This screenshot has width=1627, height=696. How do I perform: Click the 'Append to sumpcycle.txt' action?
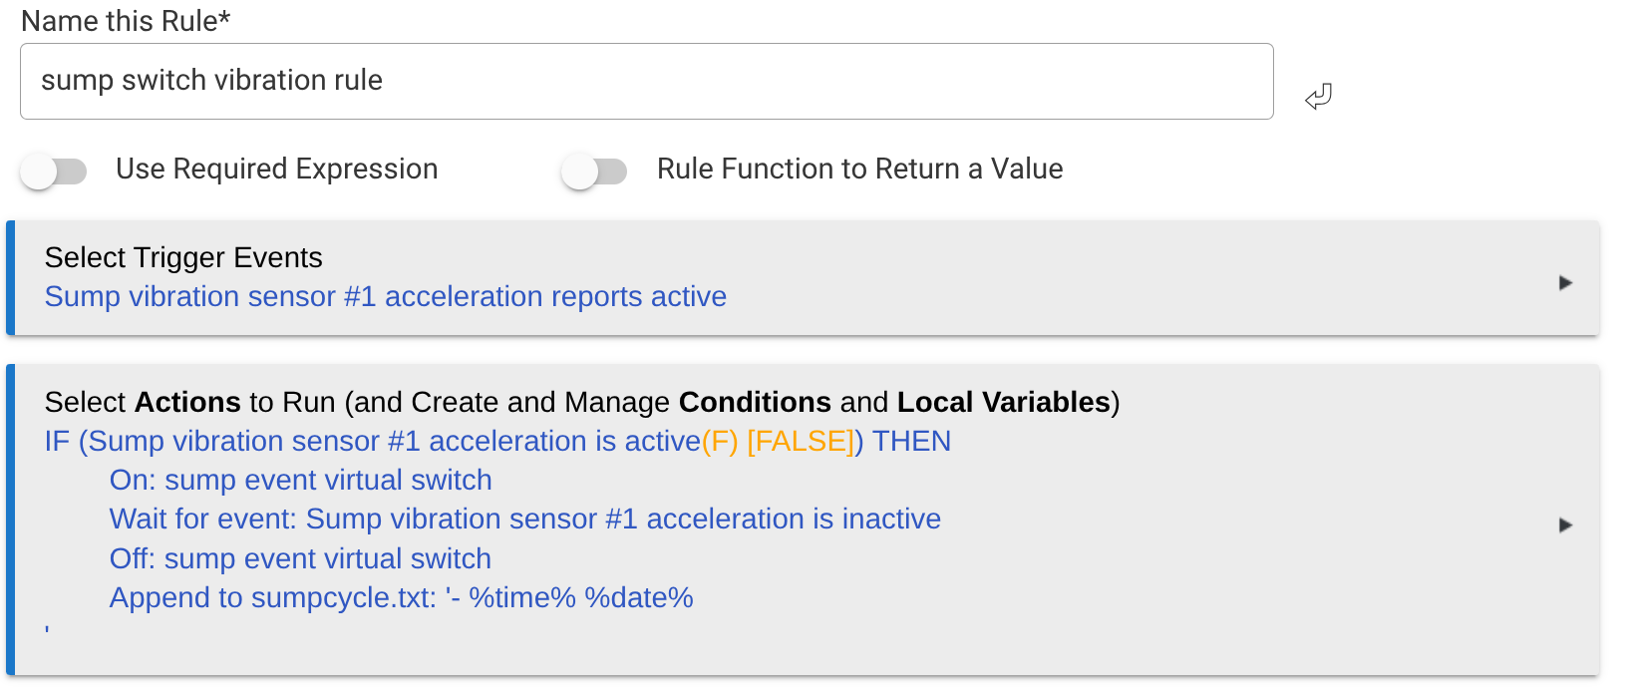tap(402, 597)
